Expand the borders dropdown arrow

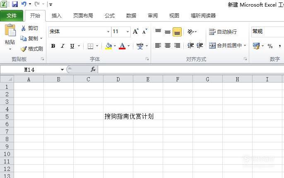97,46
